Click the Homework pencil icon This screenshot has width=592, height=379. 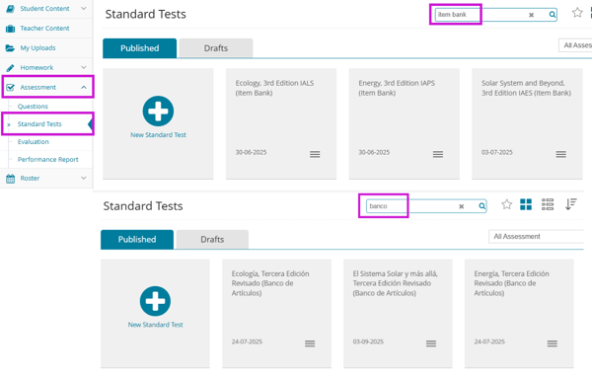click(10, 68)
